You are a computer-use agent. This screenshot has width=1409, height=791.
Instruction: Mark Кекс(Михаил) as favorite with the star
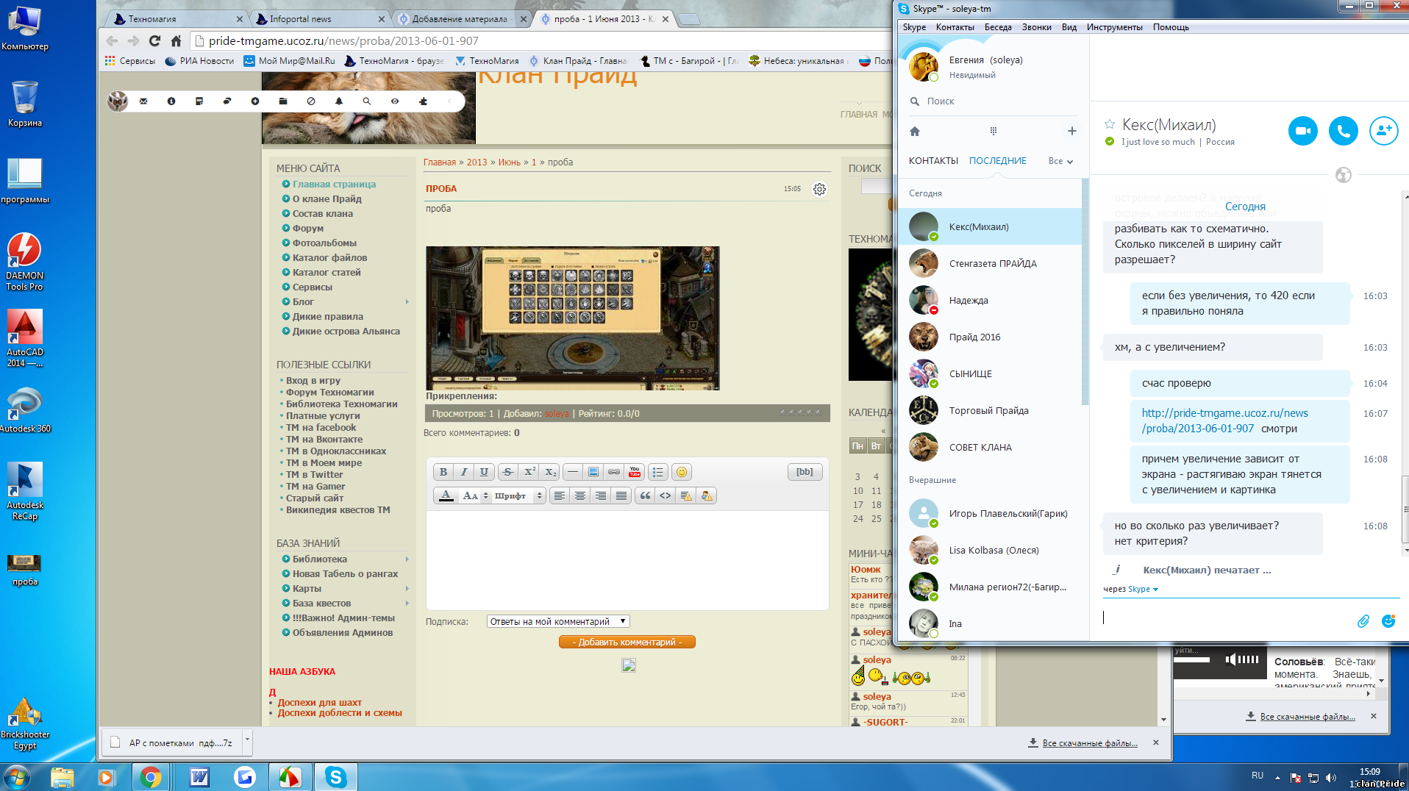point(1110,124)
